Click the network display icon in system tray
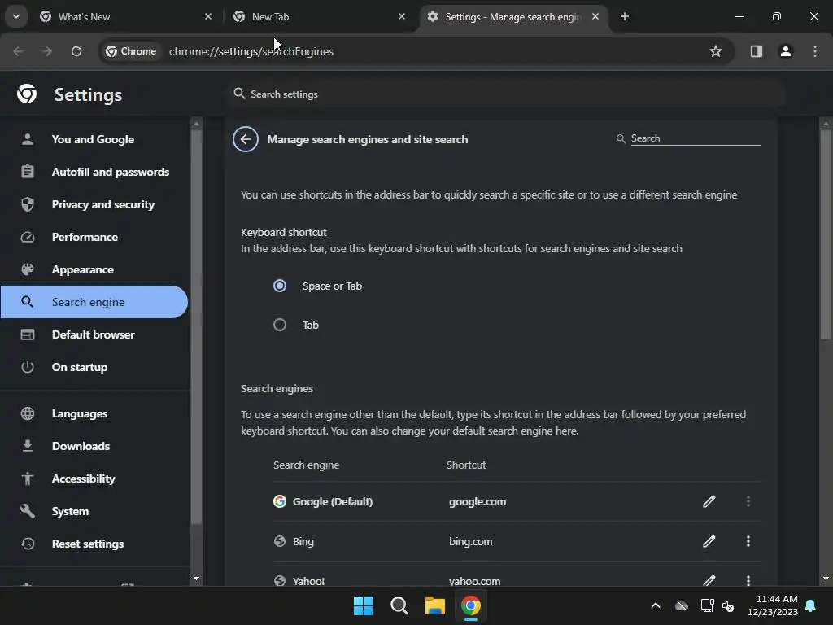 coord(707,605)
